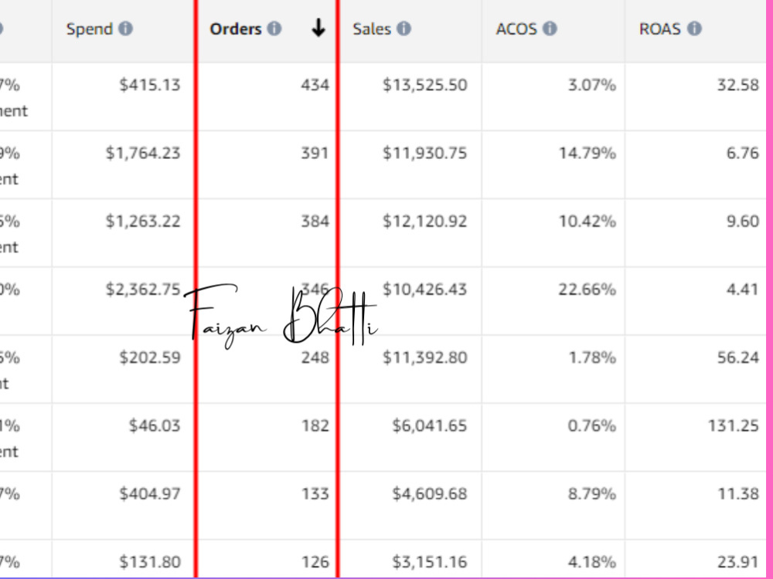
Task: Click the orders count 384
Action: point(315,221)
